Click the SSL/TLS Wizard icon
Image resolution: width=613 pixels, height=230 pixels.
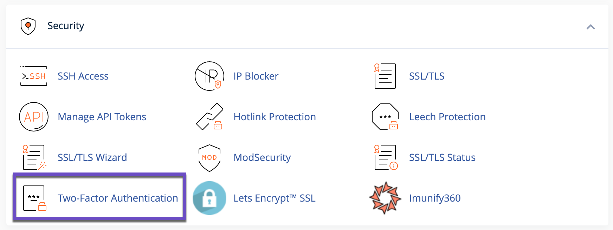pyautogui.click(x=34, y=157)
